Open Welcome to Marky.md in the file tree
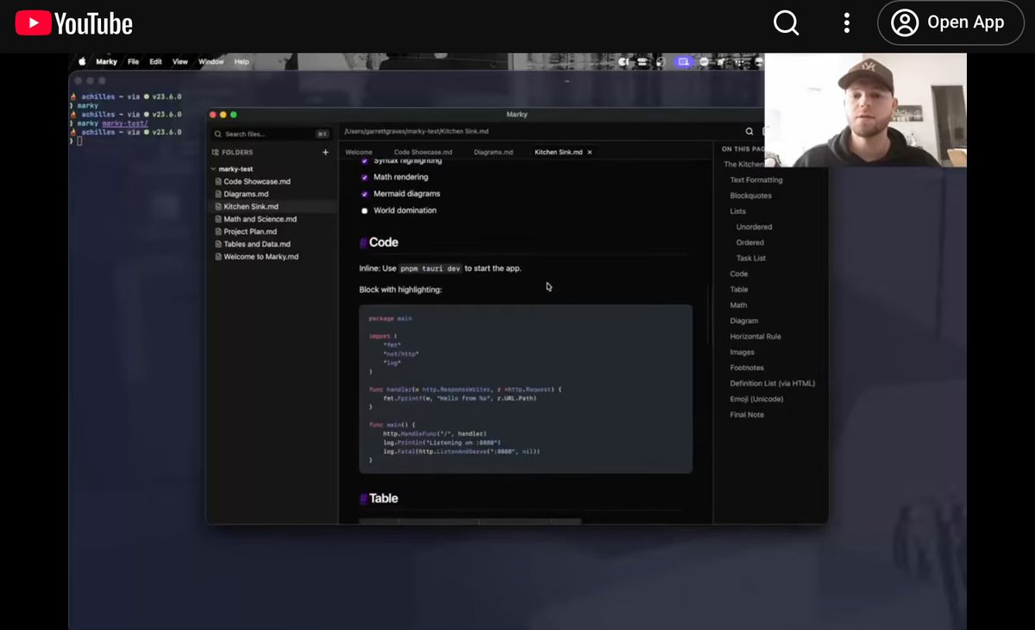Image resolution: width=1035 pixels, height=630 pixels. point(260,257)
